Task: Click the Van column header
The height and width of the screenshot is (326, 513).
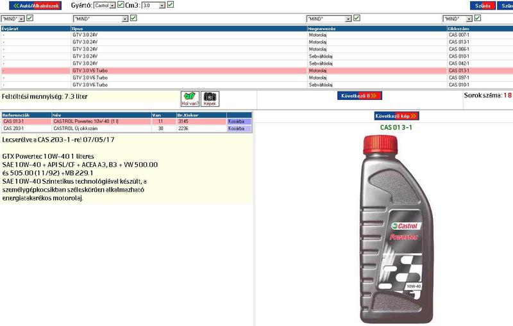Action: tap(164, 115)
